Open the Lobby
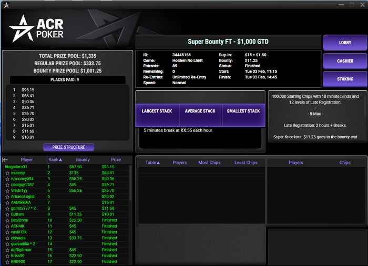 [x=345, y=43]
